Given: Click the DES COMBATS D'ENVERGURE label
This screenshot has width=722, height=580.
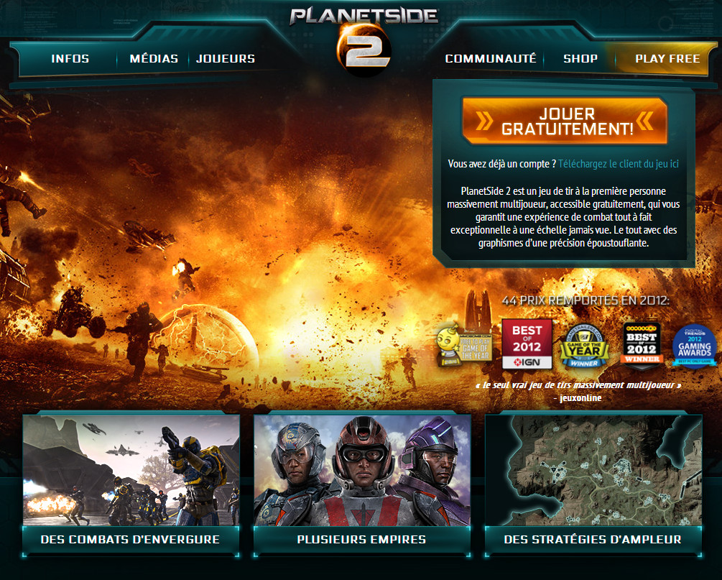Looking at the screenshot, I should click(x=131, y=539).
